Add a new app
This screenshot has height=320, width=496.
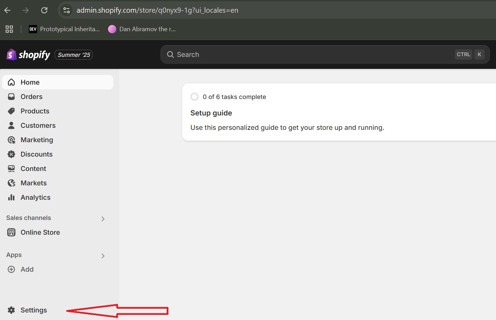click(x=27, y=269)
